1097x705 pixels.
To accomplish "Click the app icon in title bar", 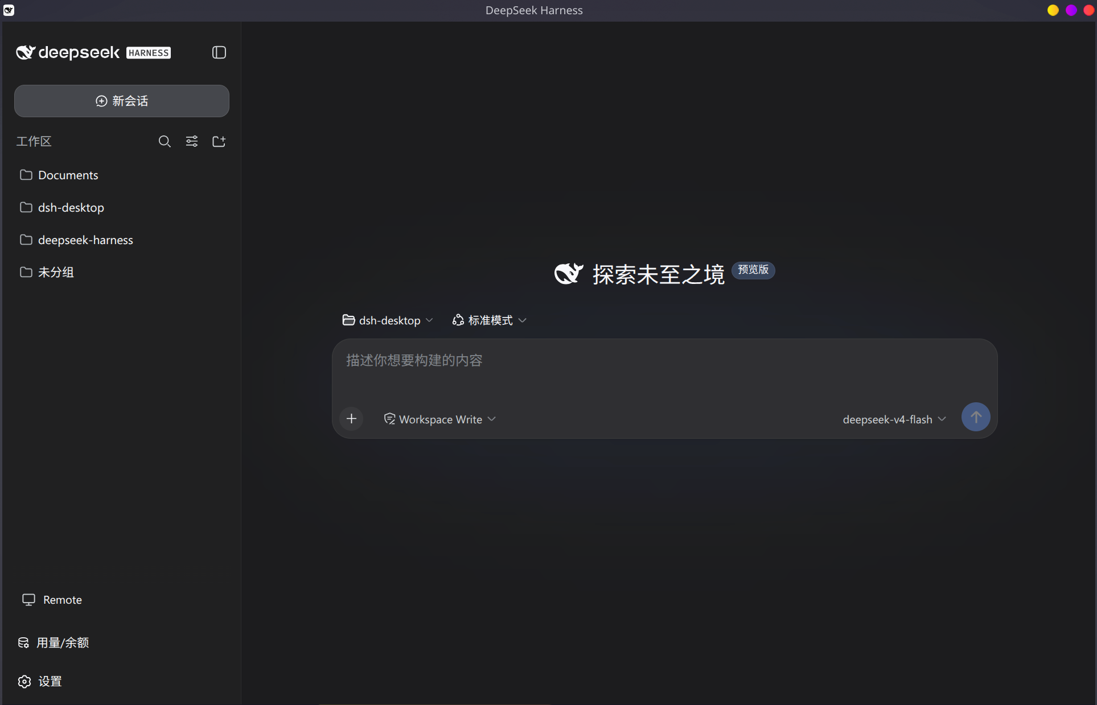I will [x=9, y=10].
